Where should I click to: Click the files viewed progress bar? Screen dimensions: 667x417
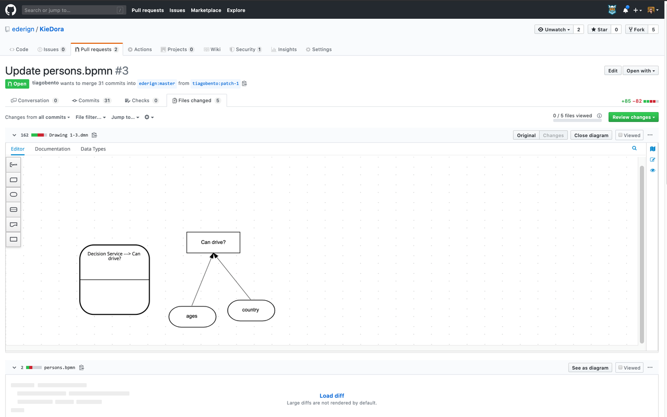(x=577, y=121)
